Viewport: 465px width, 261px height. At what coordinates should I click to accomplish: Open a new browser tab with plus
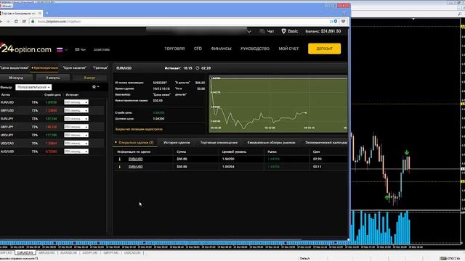(46, 13)
